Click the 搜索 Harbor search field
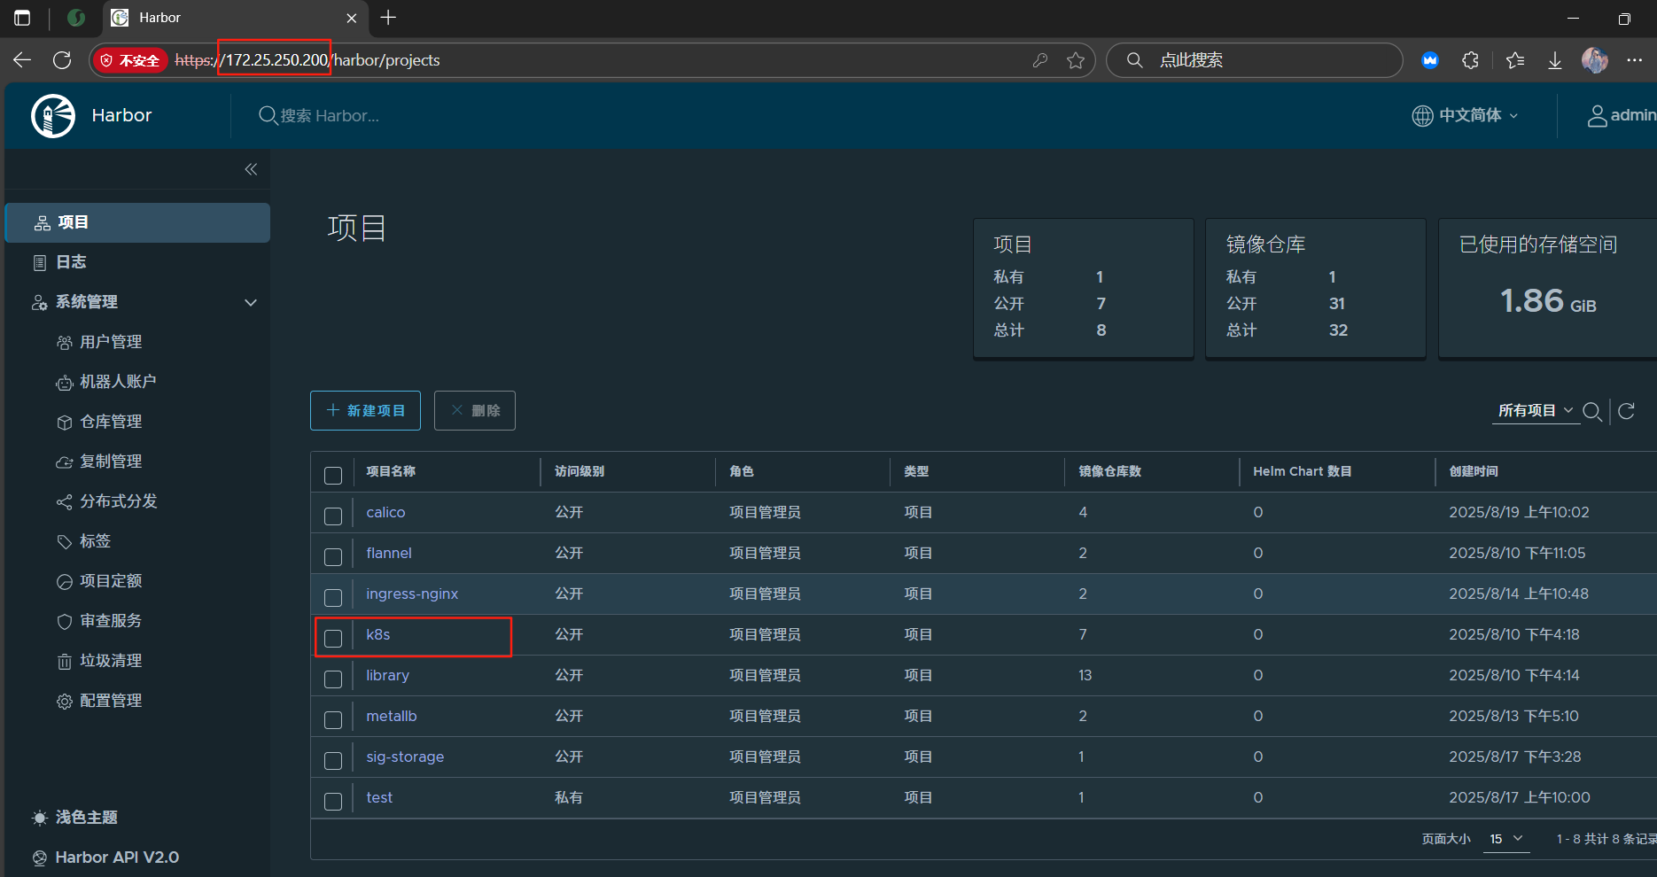Screen dimensions: 1657x877 (x=330, y=116)
